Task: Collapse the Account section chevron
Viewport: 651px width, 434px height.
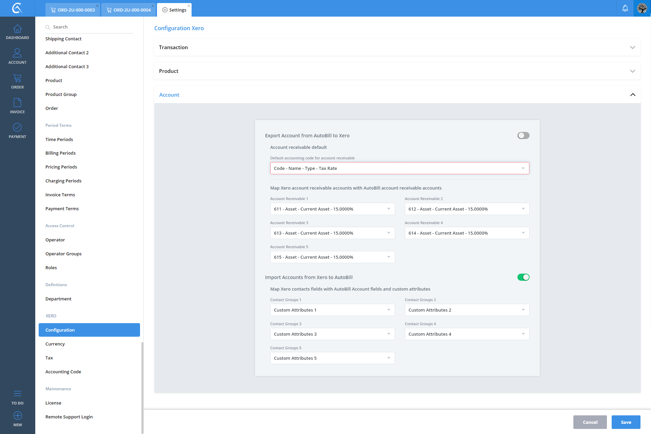Action: point(632,95)
